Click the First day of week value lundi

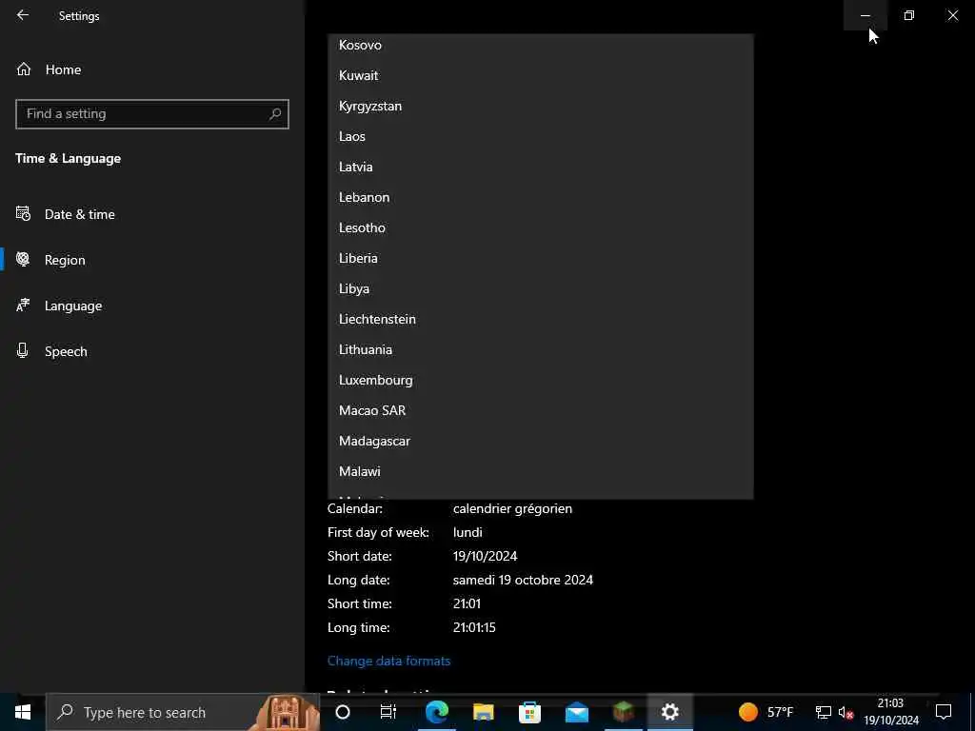[x=468, y=532]
